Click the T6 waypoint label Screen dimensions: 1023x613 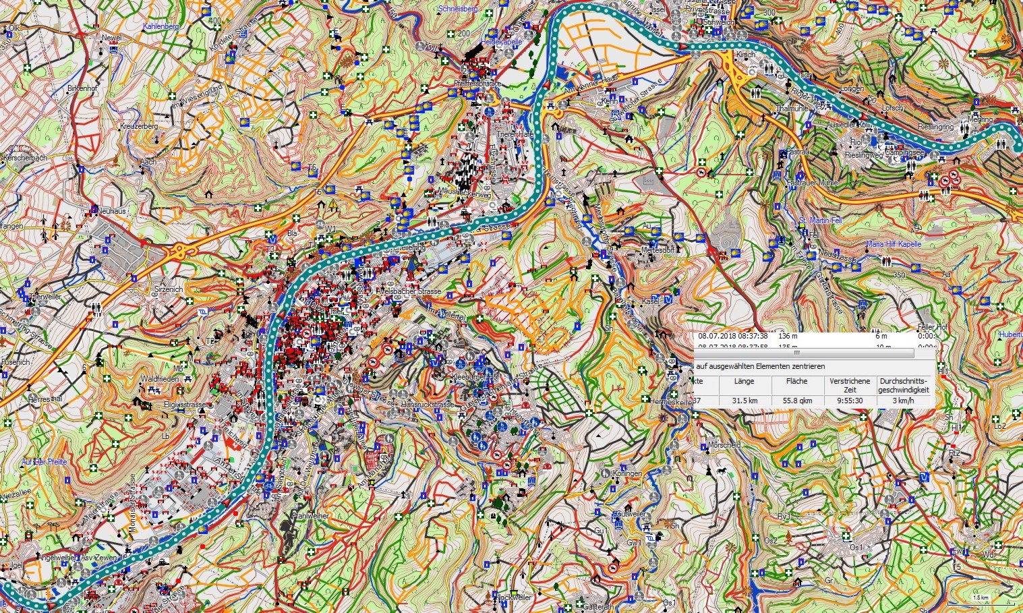(x=312, y=167)
